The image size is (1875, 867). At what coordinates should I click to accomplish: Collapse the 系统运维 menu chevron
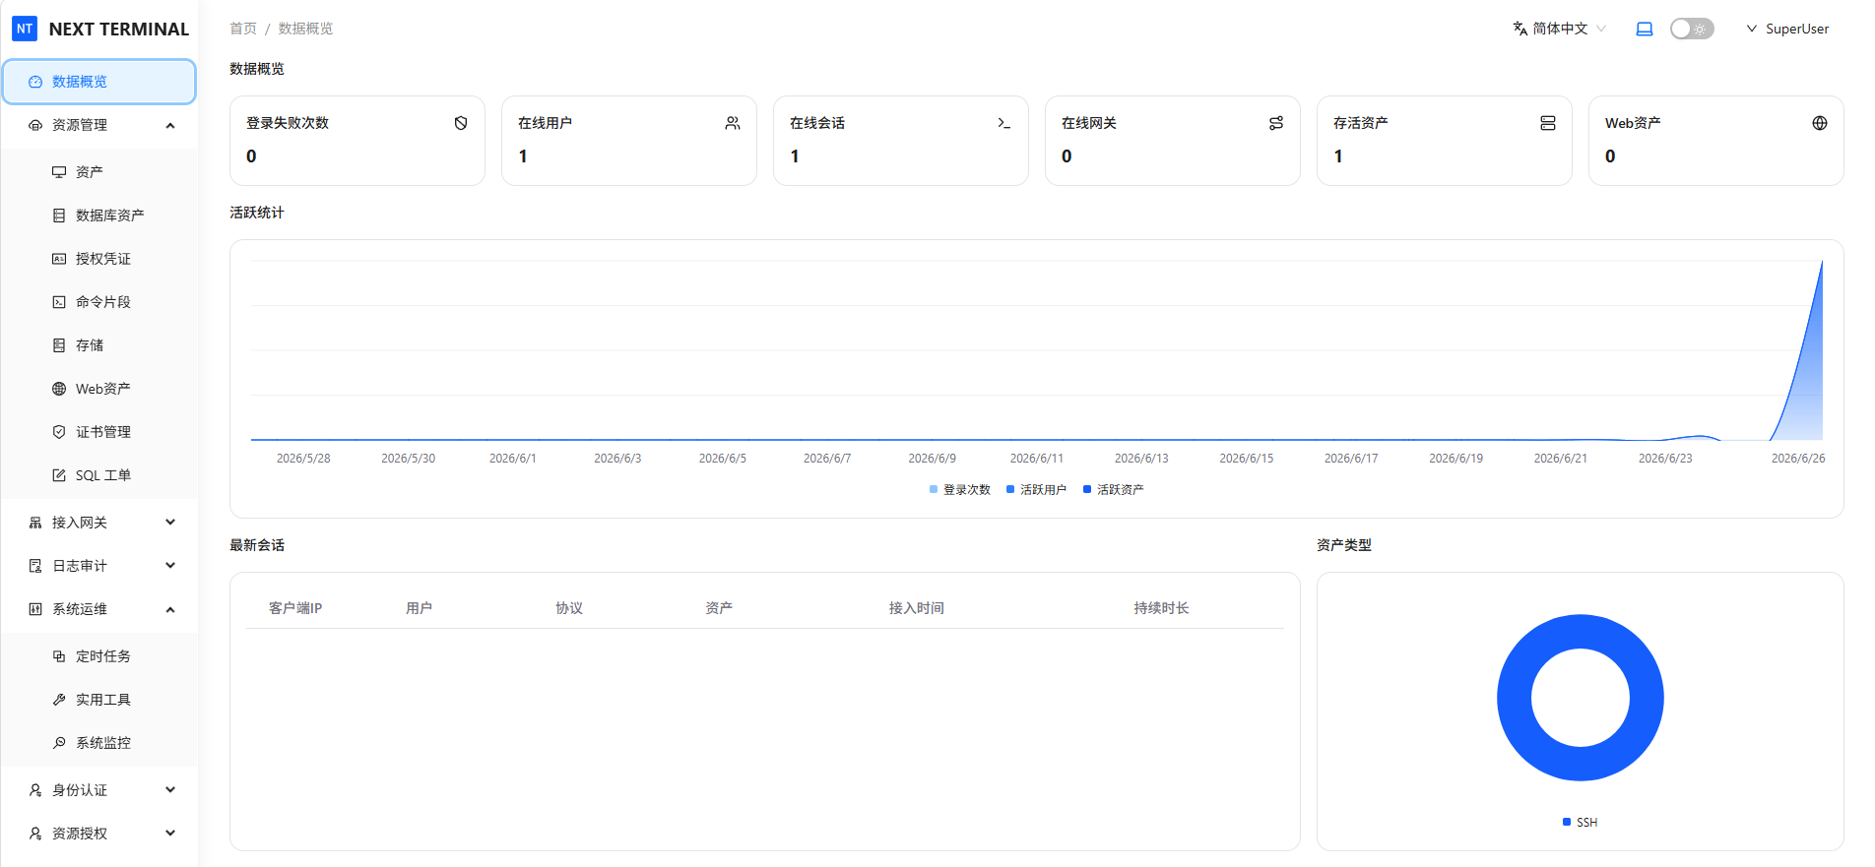[x=170, y=609]
